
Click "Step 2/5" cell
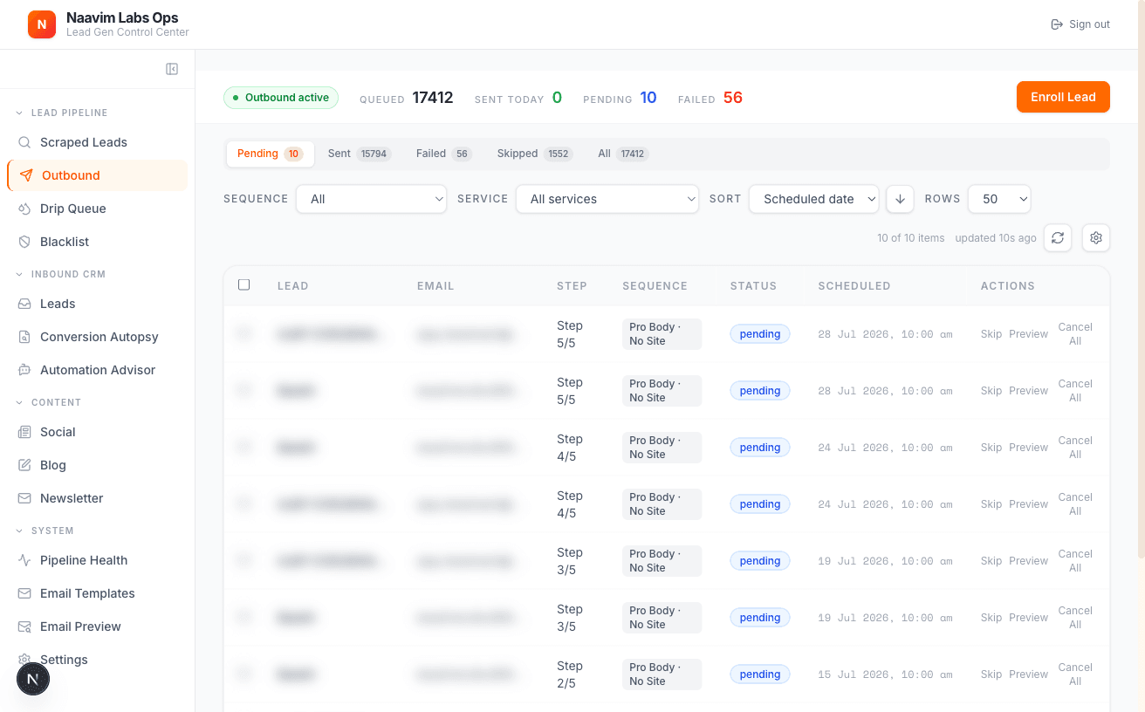tap(569, 674)
